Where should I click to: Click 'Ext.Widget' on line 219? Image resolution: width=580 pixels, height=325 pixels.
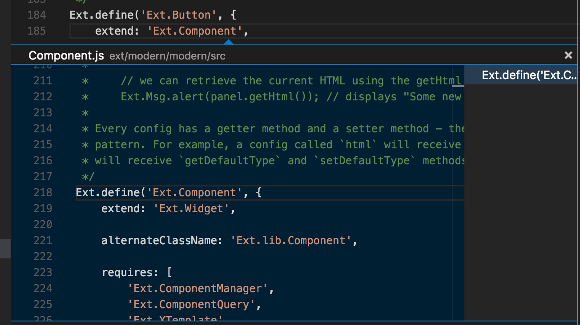coord(191,209)
